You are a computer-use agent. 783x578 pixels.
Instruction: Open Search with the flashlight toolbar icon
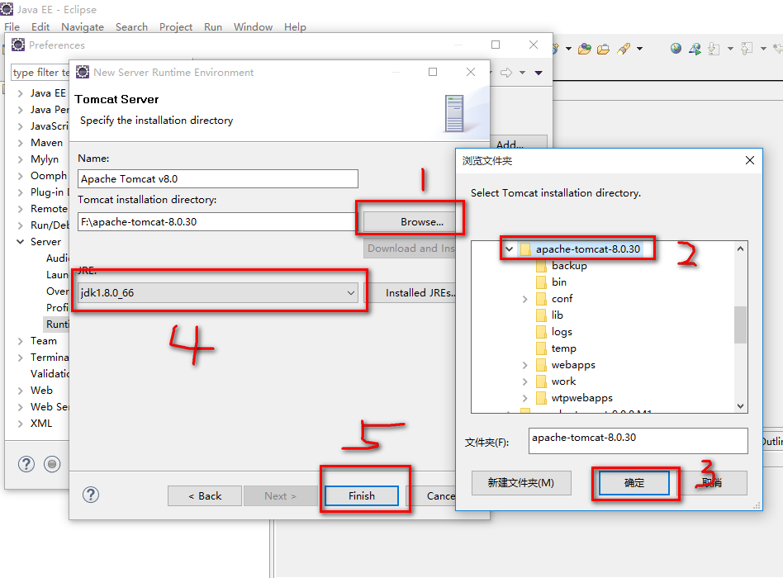click(624, 49)
